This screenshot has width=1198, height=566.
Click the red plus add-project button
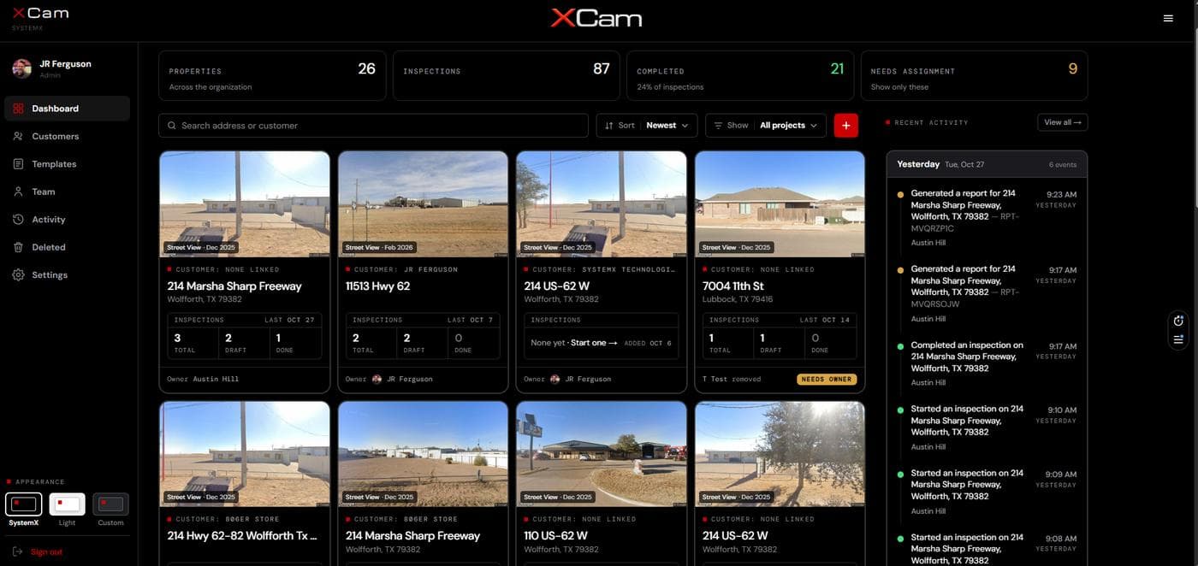point(845,126)
